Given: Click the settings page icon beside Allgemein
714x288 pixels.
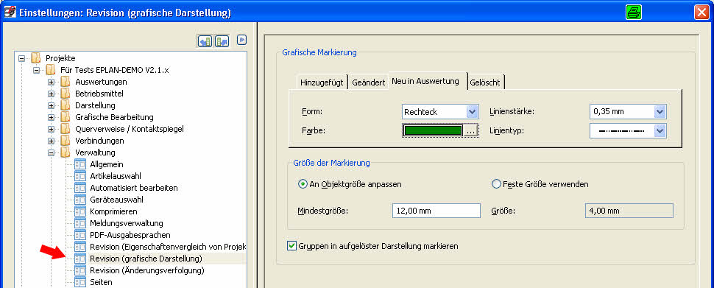Looking at the screenshot, I should tap(79, 164).
